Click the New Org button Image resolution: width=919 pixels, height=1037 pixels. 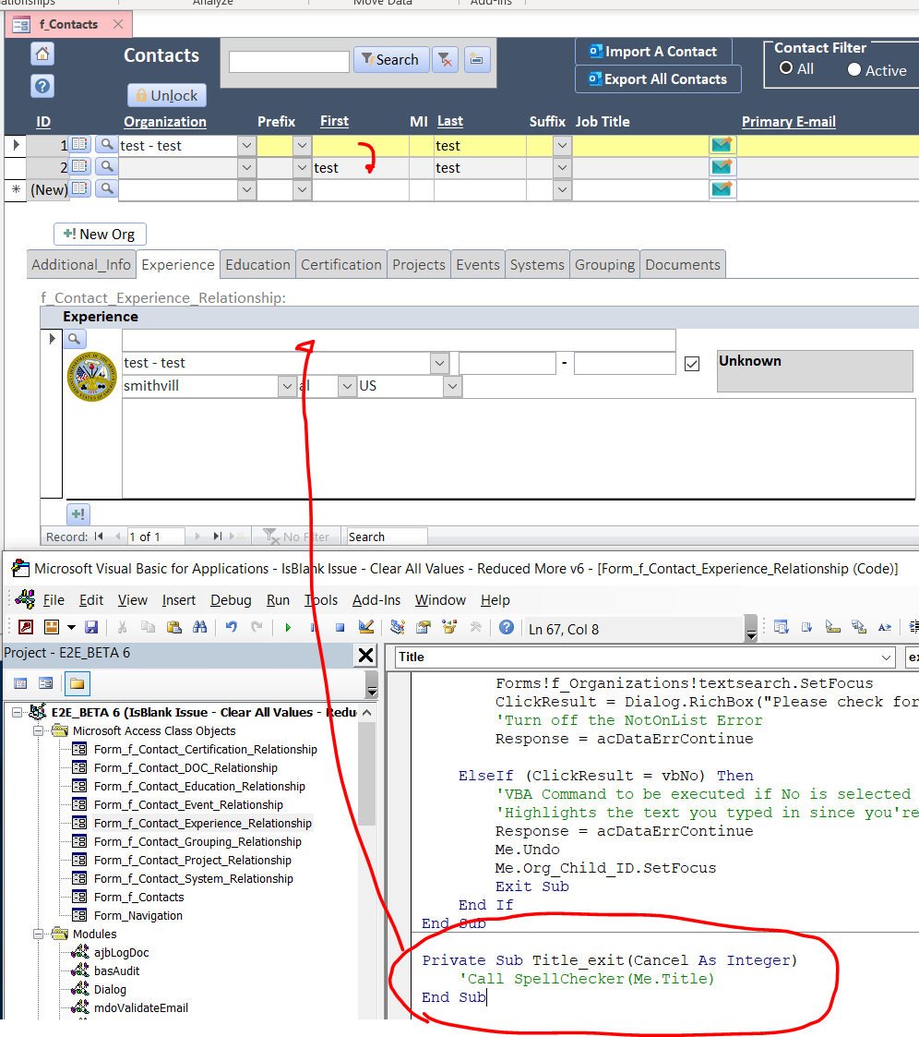coord(100,235)
